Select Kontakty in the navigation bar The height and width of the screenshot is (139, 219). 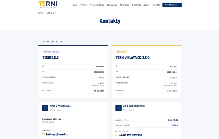[x=156, y=5]
